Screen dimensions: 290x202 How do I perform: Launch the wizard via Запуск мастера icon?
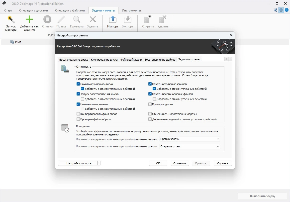coord(11,19)
